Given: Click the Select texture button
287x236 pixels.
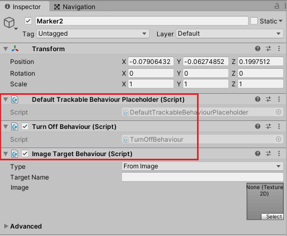Looking at the screenshot, I should (272, 216).
